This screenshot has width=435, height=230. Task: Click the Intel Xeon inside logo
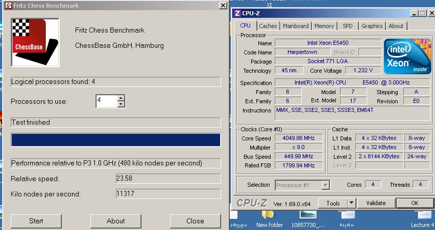click(407, 56)
